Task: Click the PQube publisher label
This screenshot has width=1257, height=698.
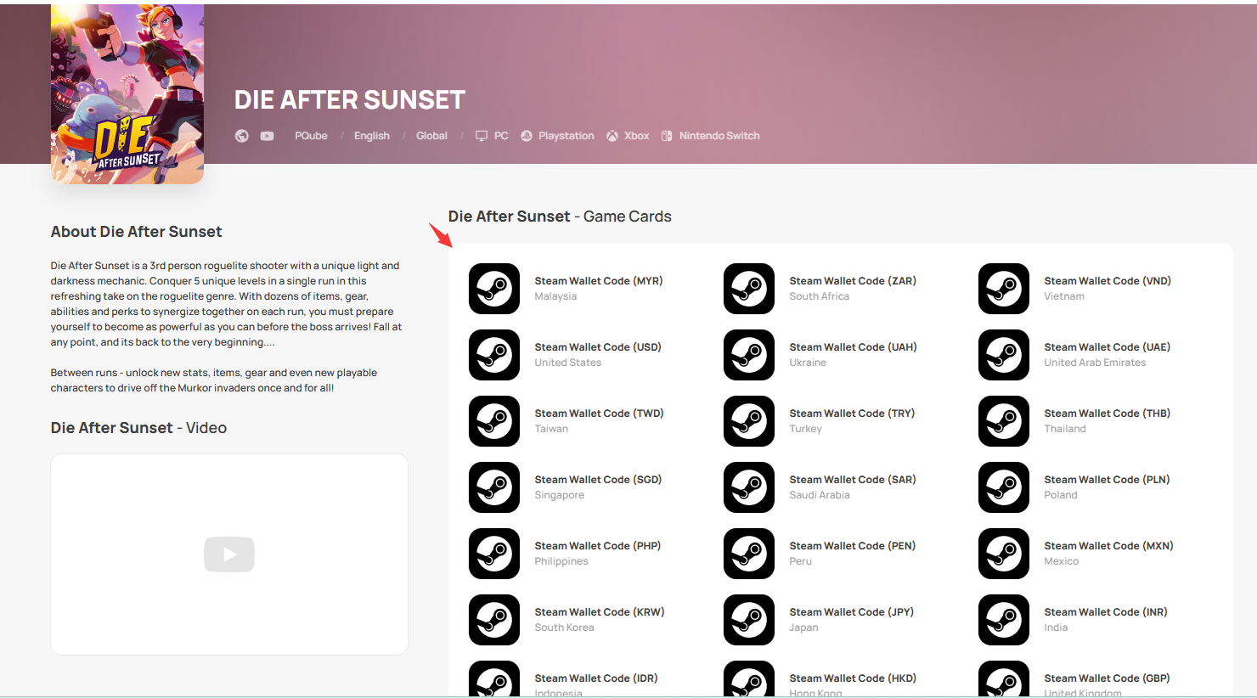Action: (x=311, y=136)
